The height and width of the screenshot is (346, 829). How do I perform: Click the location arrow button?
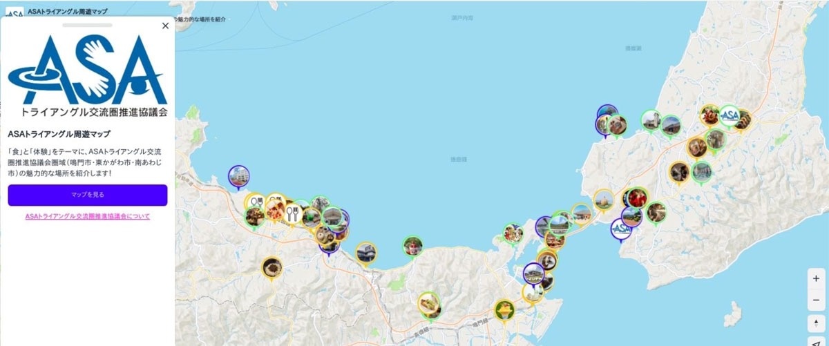click(x=816, y=342)
